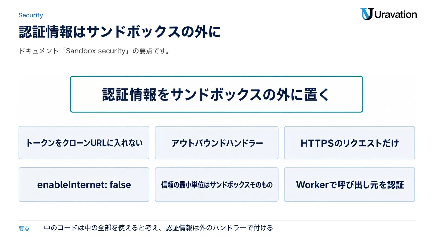Click the subtitle mentioning 'Sandbox security'
The height and width of the screenshot is (244, 433).
(x=94, y=51)
